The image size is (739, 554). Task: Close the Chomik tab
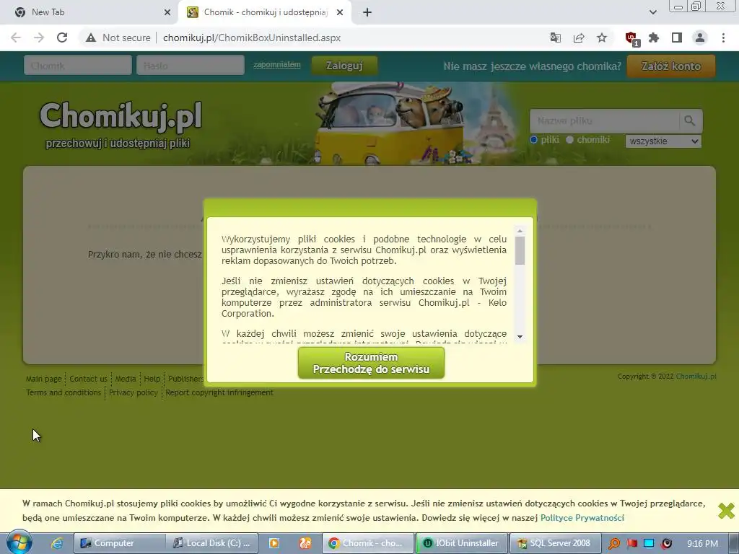coord(340,12)
